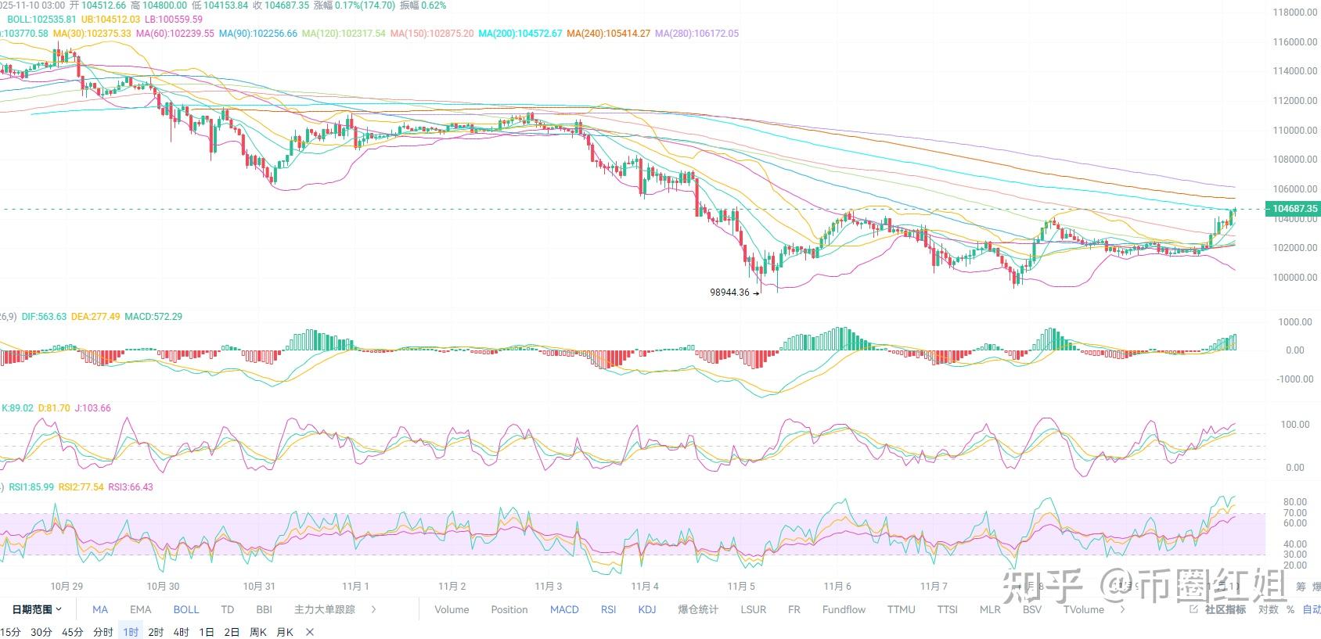Viewport: 1321px width, 639px height.
Task: Toggle the MACD sub-indicator
Action: (564, 609)
